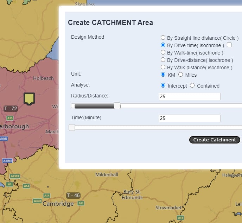Image resolution: width=242 pixels, height=223 pixels.
Task: Select the Intercept analyse option
Action: click(163, 85)
